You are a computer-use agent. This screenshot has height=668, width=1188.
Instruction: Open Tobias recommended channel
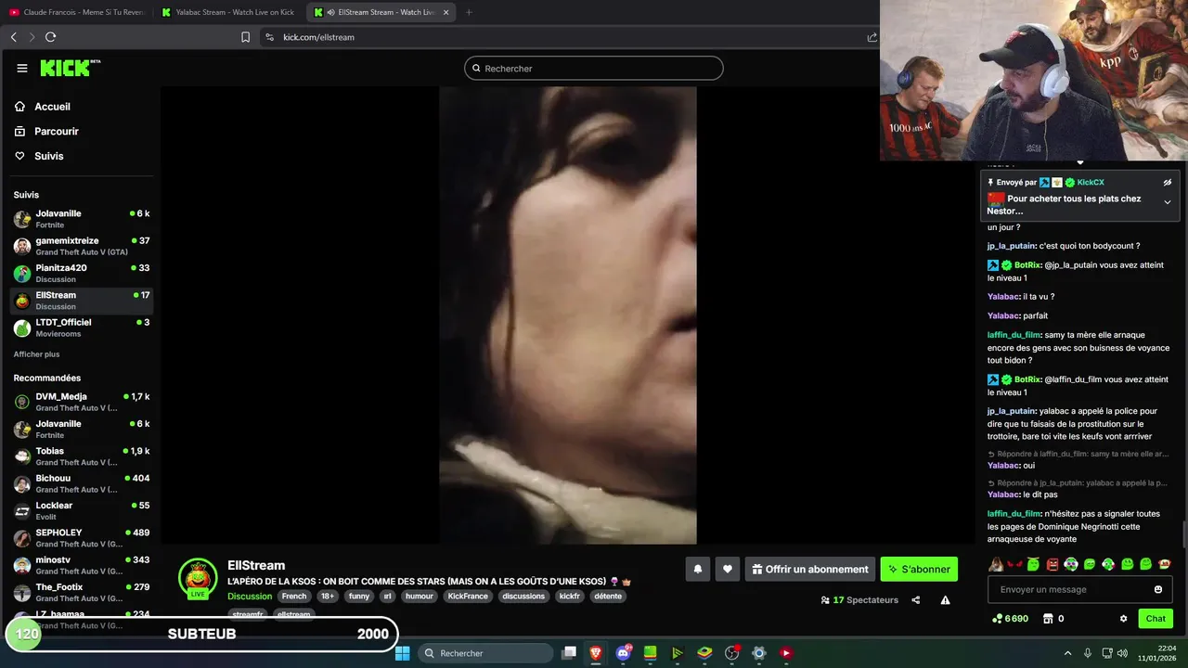pyautogui.click(x=82, y=456)
